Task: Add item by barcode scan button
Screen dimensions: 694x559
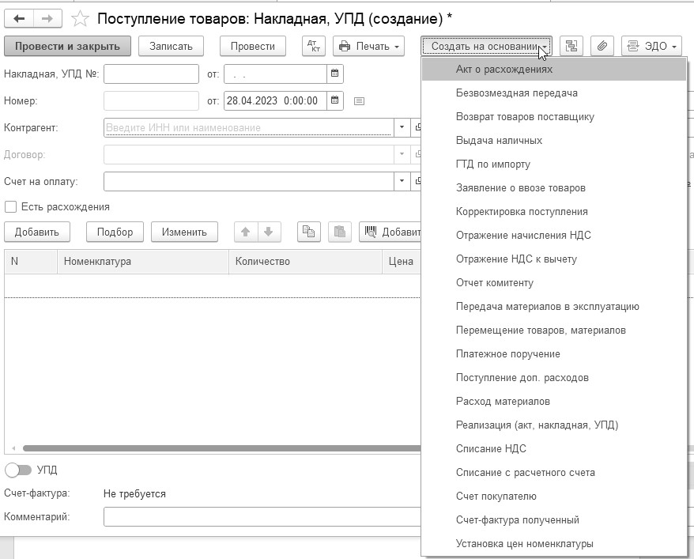Action: pos(390,232)
